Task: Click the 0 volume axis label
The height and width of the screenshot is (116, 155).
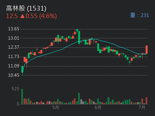Action: tap(18, 104)
